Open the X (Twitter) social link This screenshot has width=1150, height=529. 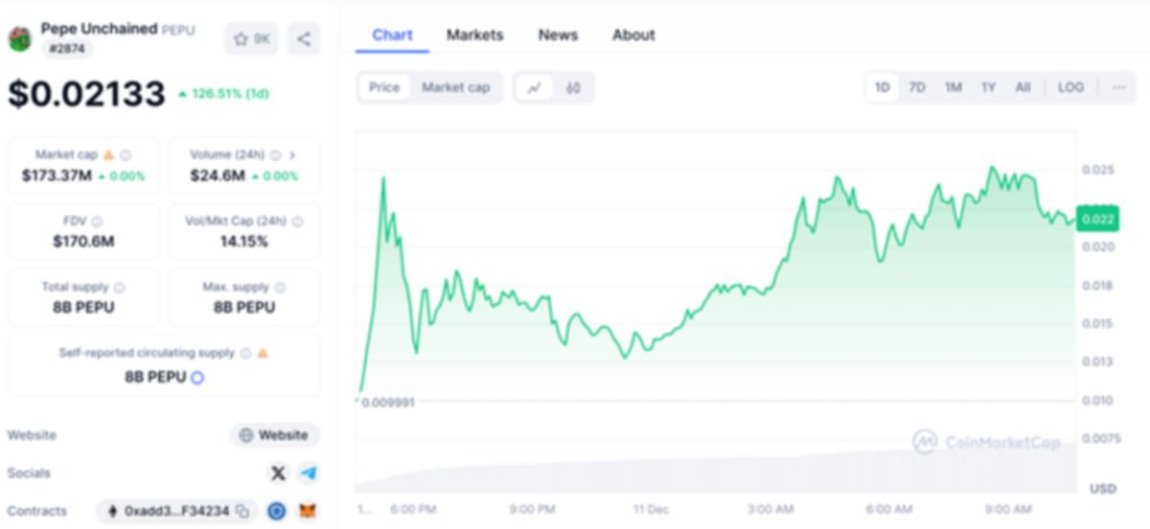[278, 473]
